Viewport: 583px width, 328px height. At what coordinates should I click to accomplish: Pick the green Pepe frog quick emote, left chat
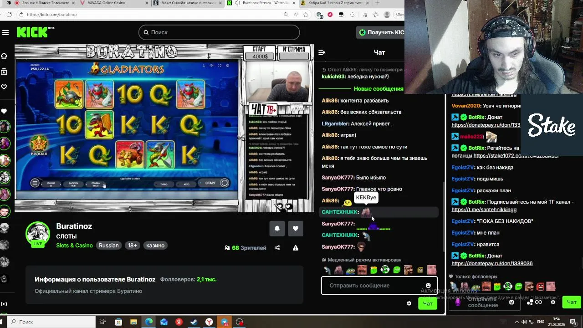pos(350,270)
